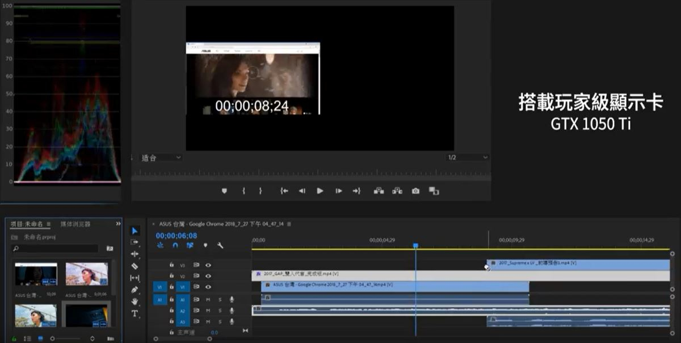This screenshot has width=681, height=343.
Task: Open the sequence tab panel menu
Action: point(289,224)
